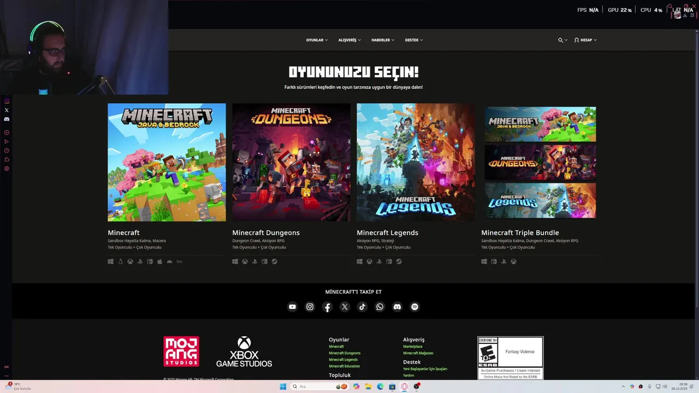Expand the Haberler dropdown menu
The height and width of the screenshot is (393, 699).
click(383, 40)
